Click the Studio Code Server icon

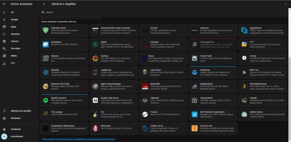point(95,100)
